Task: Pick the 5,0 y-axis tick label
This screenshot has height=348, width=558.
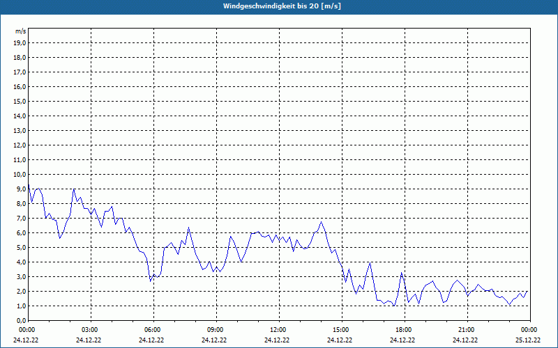Action: point(21,248)
